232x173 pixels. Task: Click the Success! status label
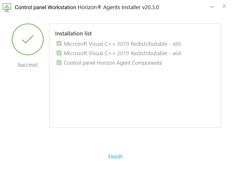coord(27,65)
